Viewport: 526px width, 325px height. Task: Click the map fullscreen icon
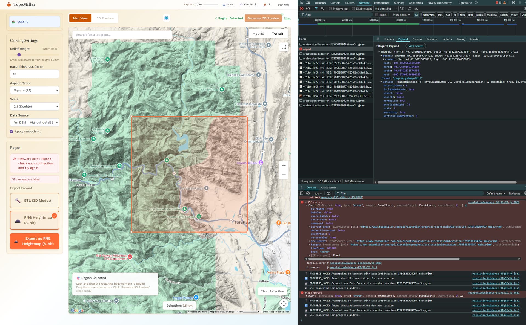(284, 47)
